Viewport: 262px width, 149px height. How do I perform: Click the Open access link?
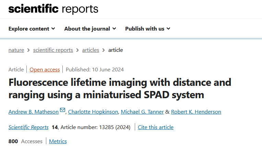pyautogui.click(x=45, y=70)
